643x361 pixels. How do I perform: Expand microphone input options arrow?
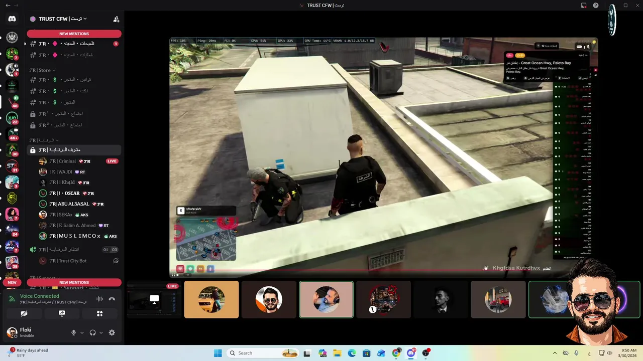tap(82, 333)
